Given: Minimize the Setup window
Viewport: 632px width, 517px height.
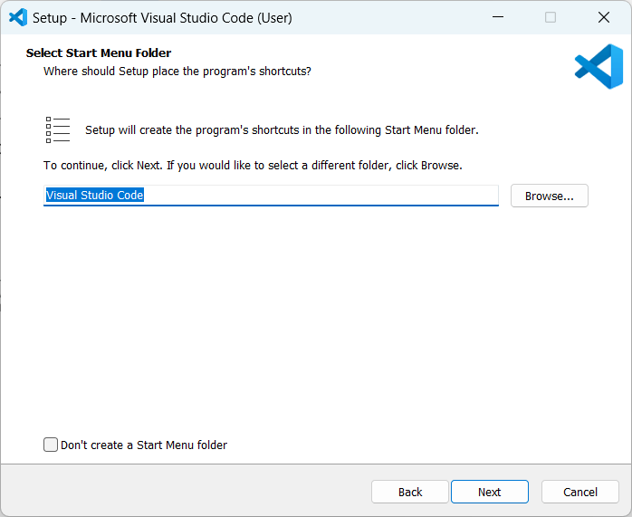Looking at the screenshot, I should (497, 17).
